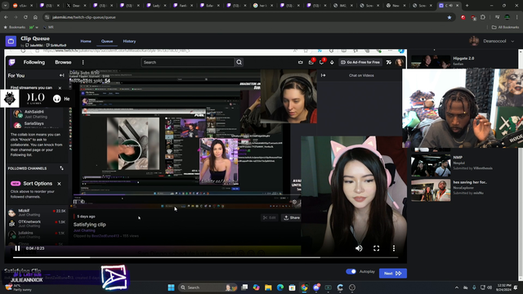Close the Sort Options popup

coord(59,184)
